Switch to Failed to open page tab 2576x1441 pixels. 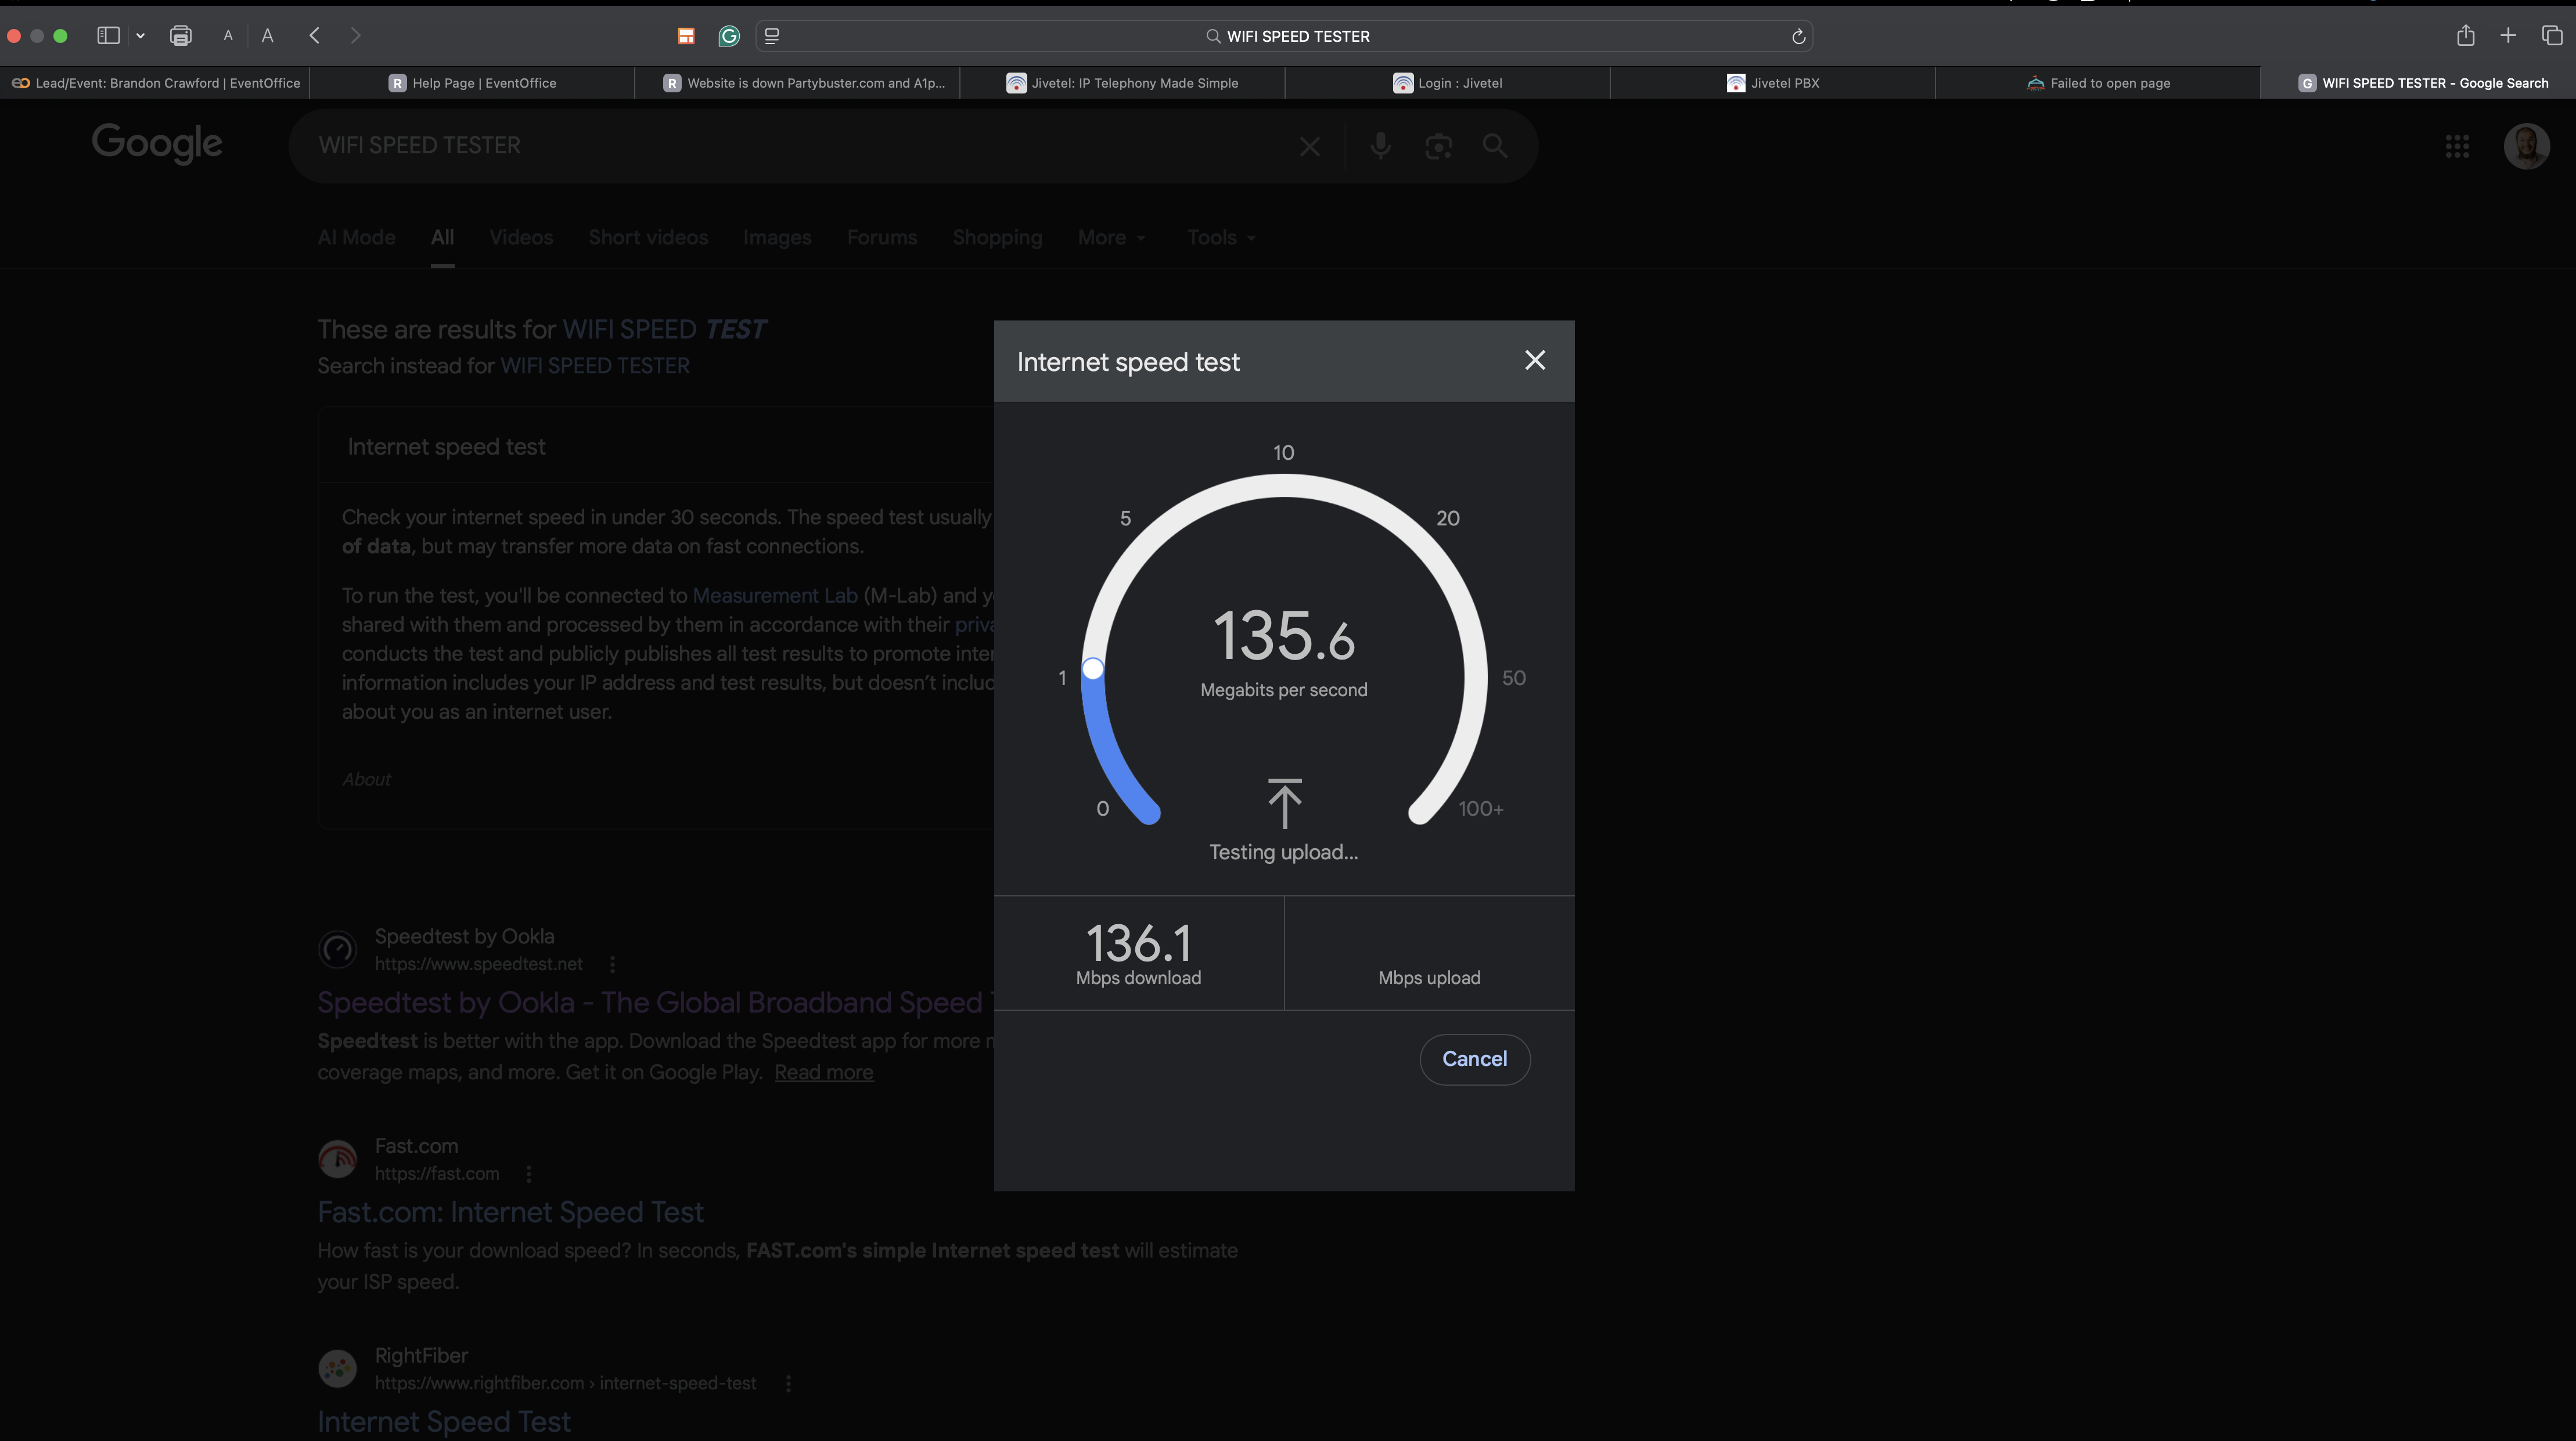(2097, 83)
